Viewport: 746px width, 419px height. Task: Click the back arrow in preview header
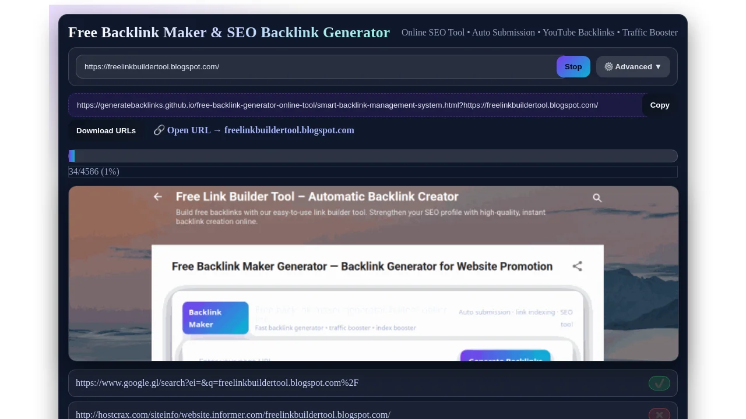[157, 197]
